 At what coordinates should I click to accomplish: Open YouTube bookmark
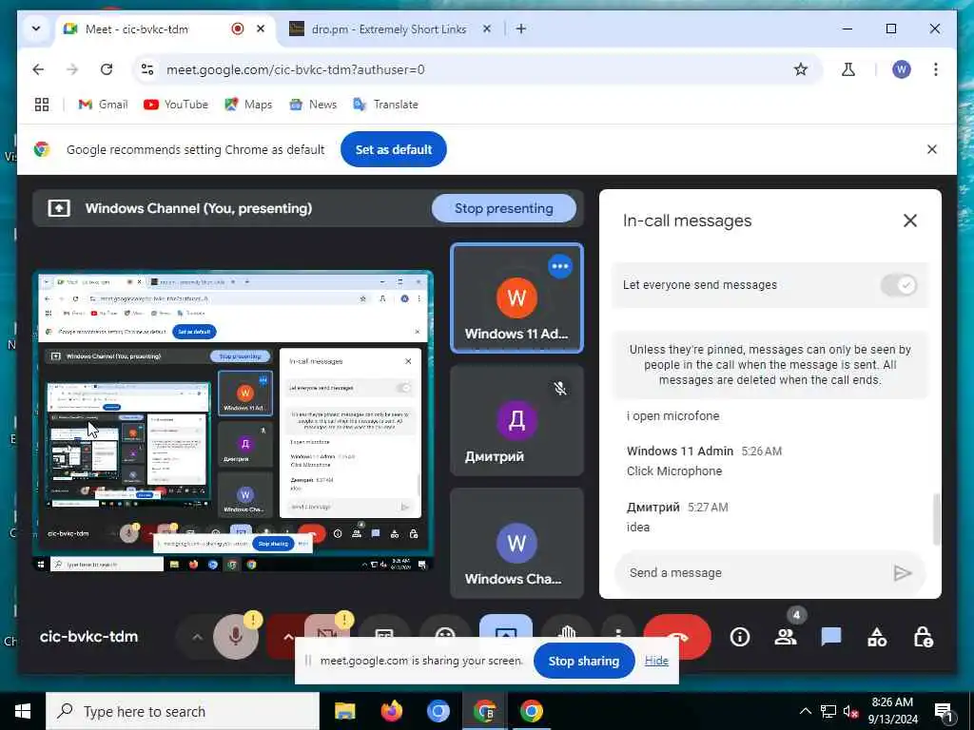point(176,105)
